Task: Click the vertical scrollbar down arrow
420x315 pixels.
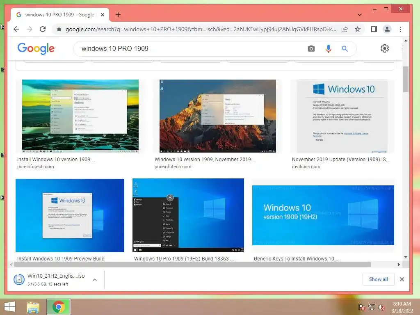Action: pos(406,257)
